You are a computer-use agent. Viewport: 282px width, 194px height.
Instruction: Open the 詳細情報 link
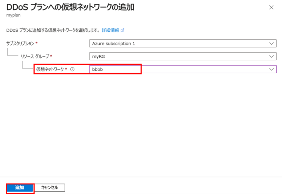click(110, 30)
